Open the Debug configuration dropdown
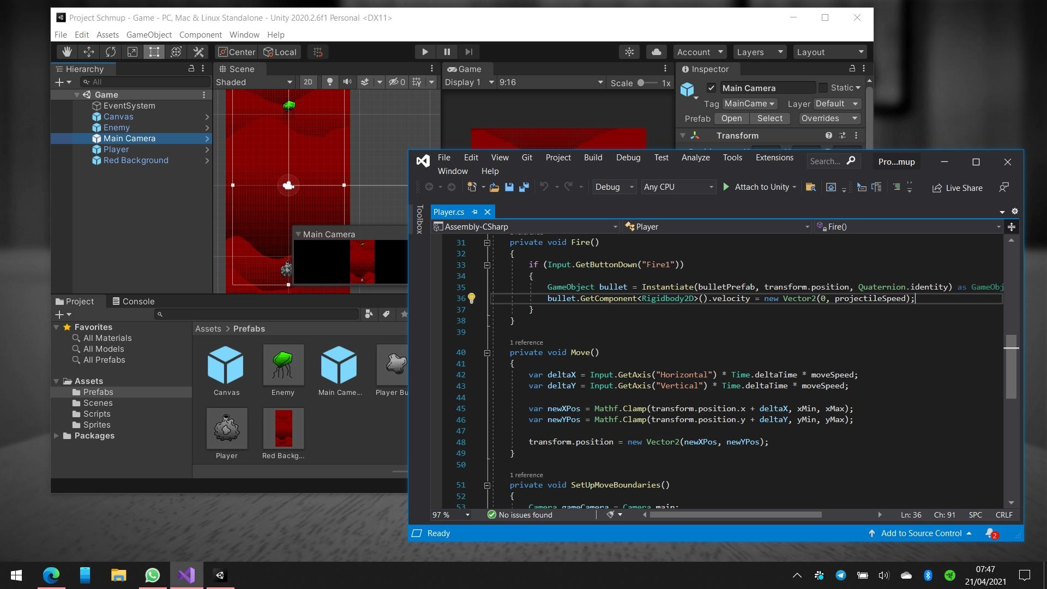Image resolution: width=1047 pixels, height=589 pixels. pyautogui.click(x=614, y=187)
